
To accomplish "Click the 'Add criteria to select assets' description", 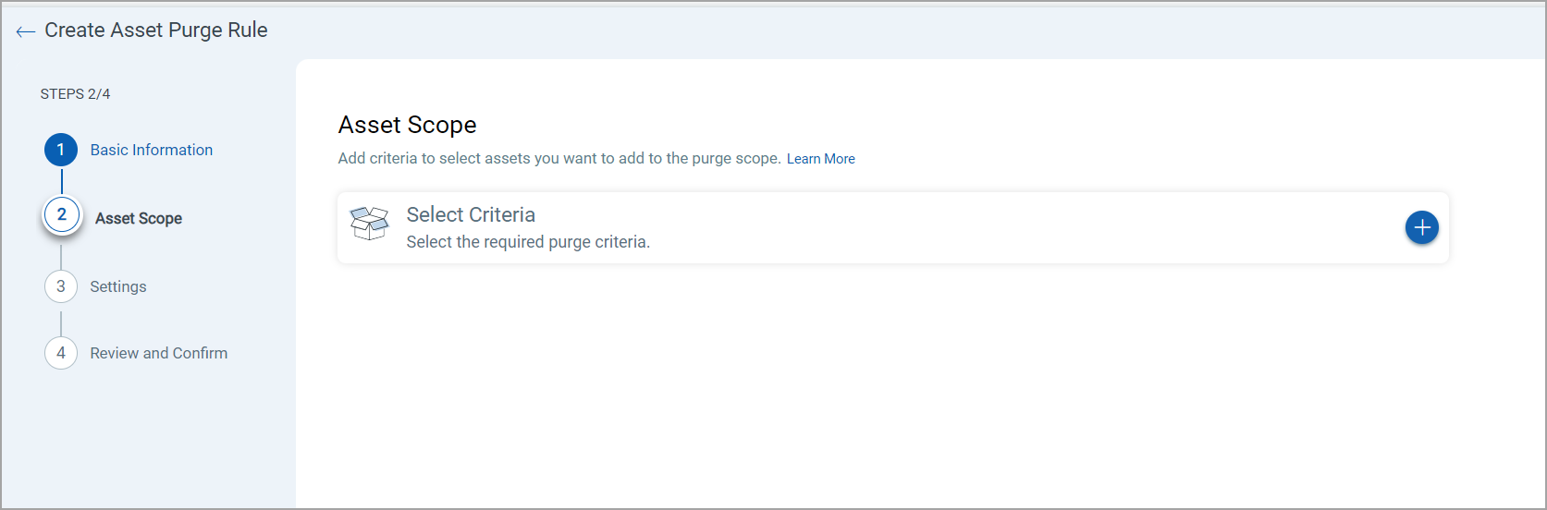I will click(559, 159).
